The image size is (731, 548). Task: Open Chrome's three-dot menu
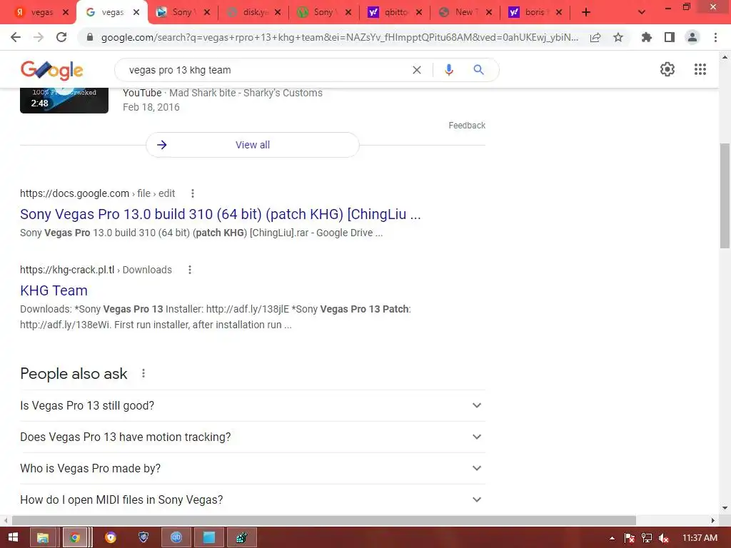[715, 37]
